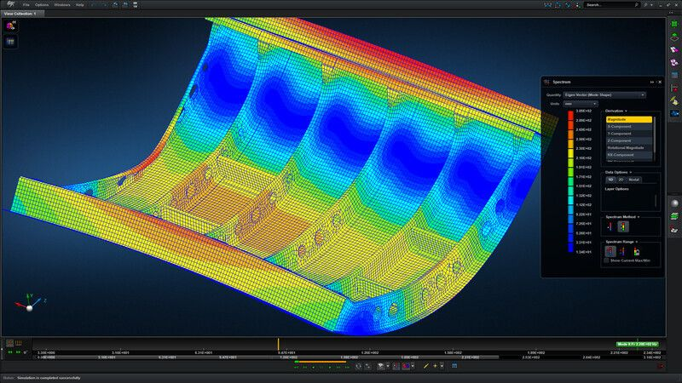Click the first Spectrum Range icon

[x=610, y=251]
